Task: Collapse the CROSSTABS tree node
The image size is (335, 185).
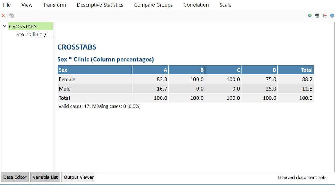Action: coord(4,26)
